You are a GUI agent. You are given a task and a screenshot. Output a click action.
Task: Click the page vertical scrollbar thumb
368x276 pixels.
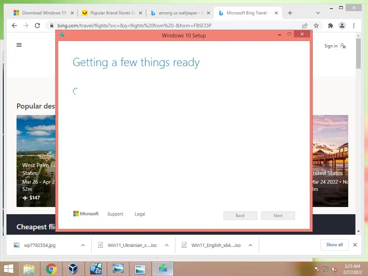pyautogui.click(x=358, y=53)
